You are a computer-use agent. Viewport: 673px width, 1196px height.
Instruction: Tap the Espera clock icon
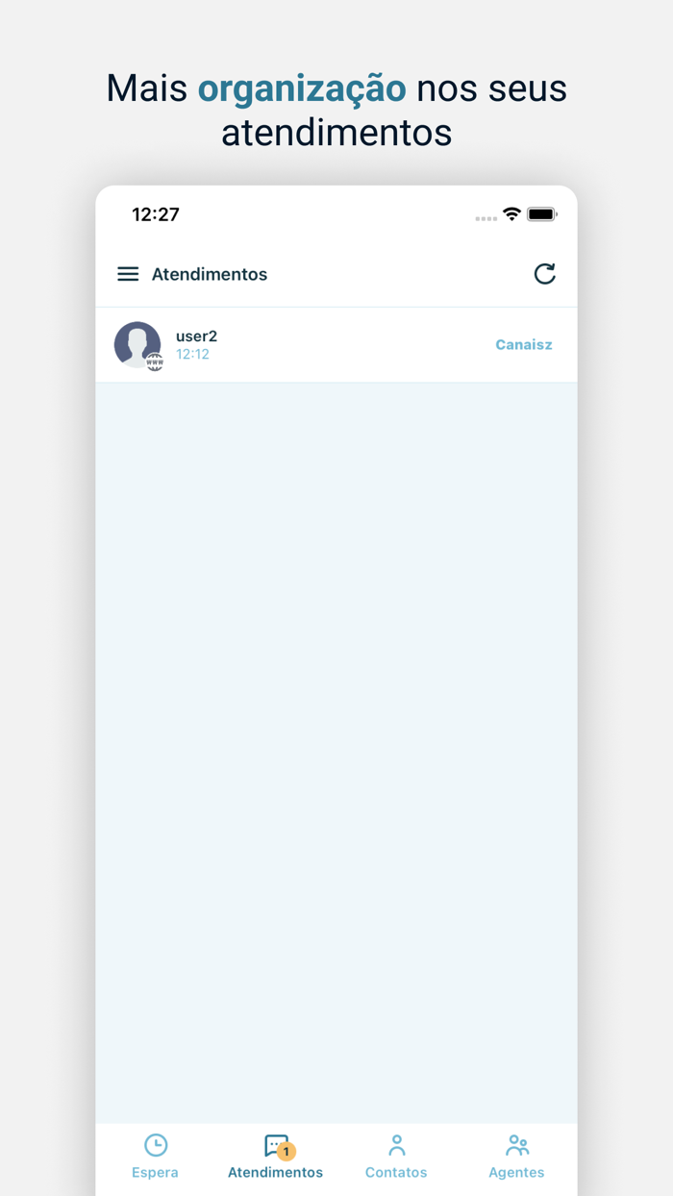point(156,1145)
